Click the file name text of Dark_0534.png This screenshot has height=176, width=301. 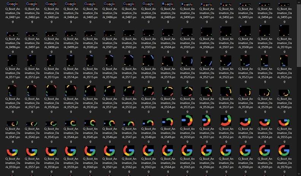click(168, 105)
